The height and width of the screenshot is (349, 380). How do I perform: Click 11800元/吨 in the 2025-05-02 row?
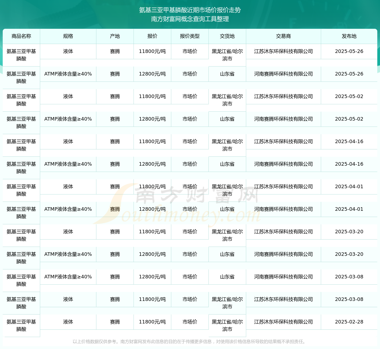152,96
